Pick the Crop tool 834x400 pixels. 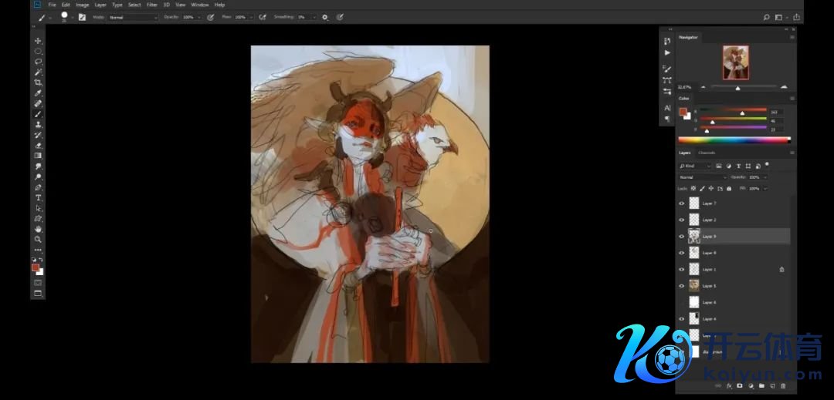coord(38,82)
